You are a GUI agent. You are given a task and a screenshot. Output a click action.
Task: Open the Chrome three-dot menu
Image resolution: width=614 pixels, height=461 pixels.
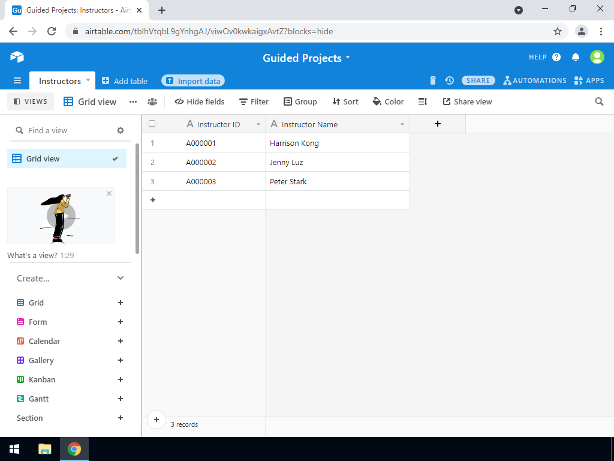pos(601,31)
